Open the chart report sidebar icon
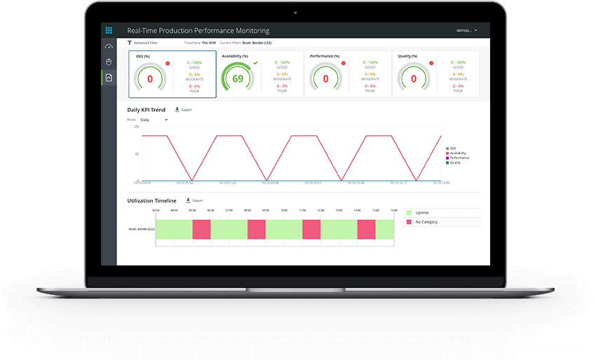The image size is (596, 360). [x=109, y=78]
